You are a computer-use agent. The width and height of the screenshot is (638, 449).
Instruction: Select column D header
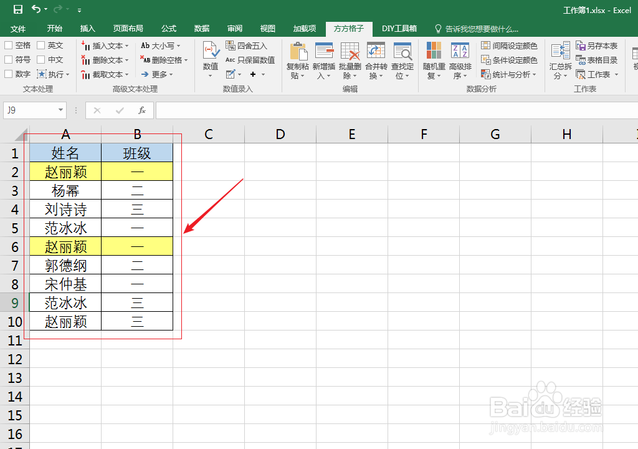(280, 134)
